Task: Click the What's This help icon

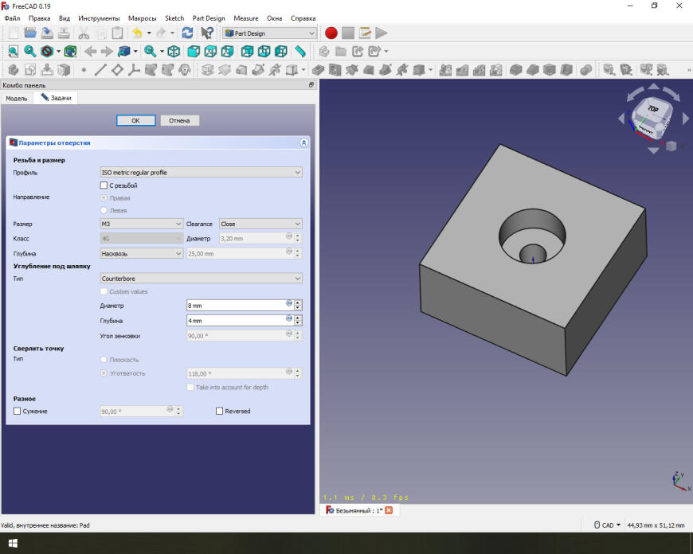Action: [207, 33]
